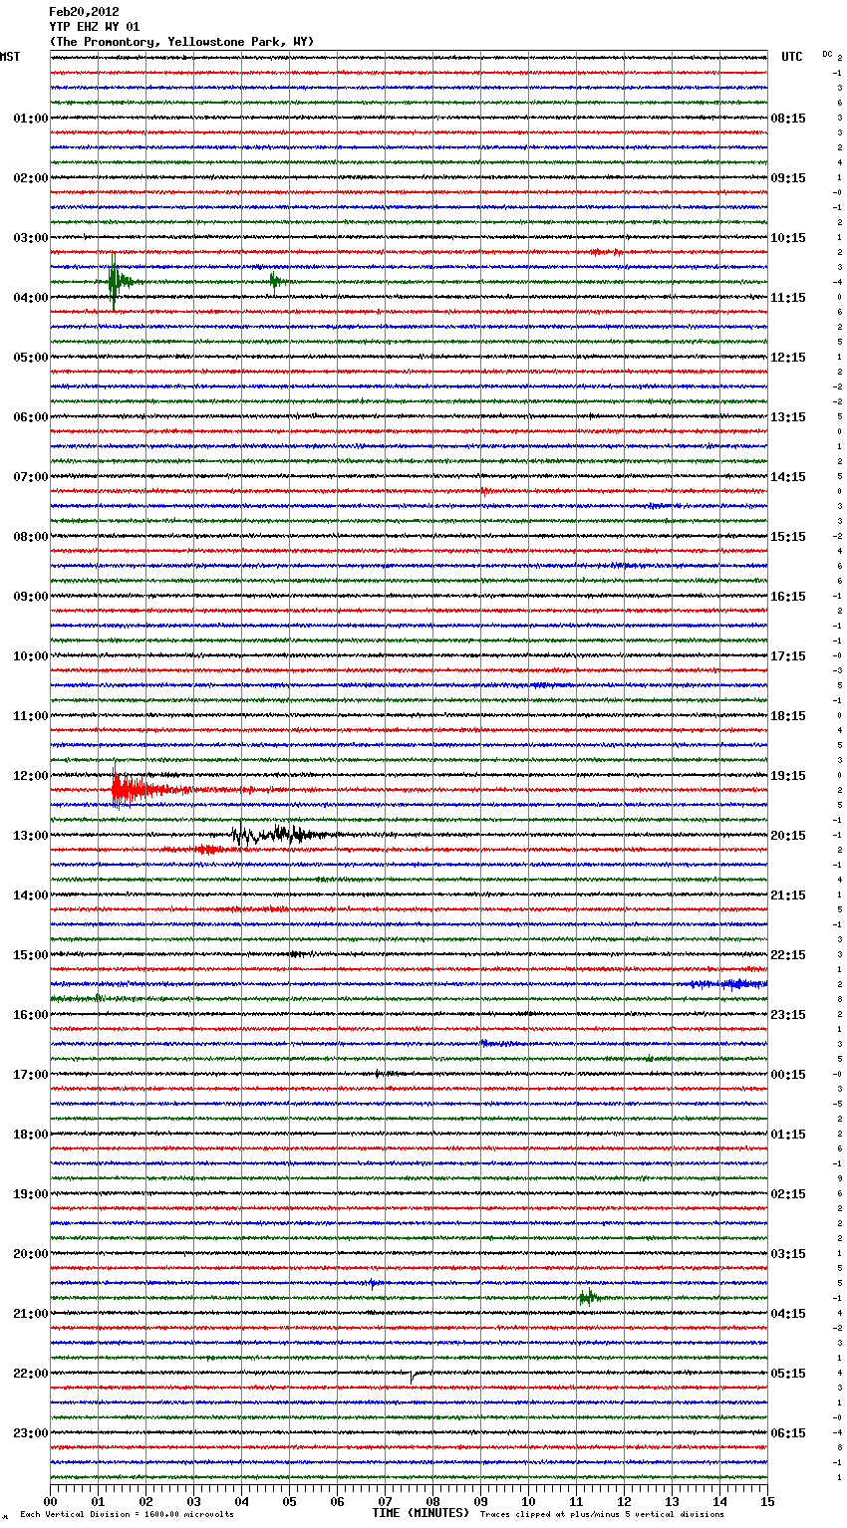Screen dimensions: 847x1528
Task: Select the 03:00 MST time label
Action: click(x=30, y=238)
